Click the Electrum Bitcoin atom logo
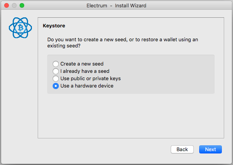This screenshot has width=233, height=165. 20,28
